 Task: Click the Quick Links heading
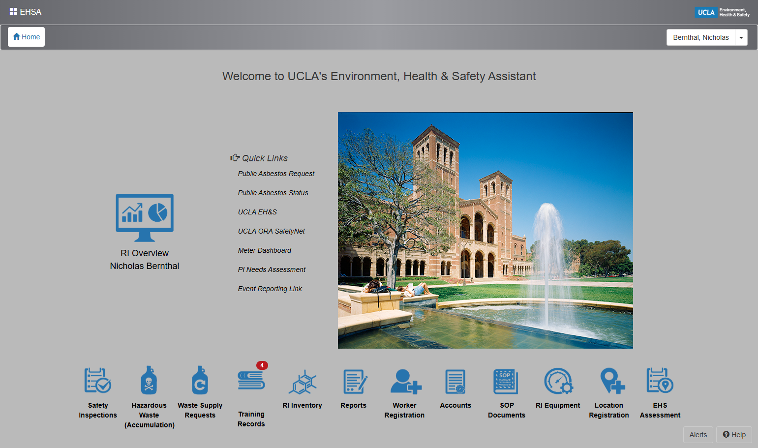[259, 158]
